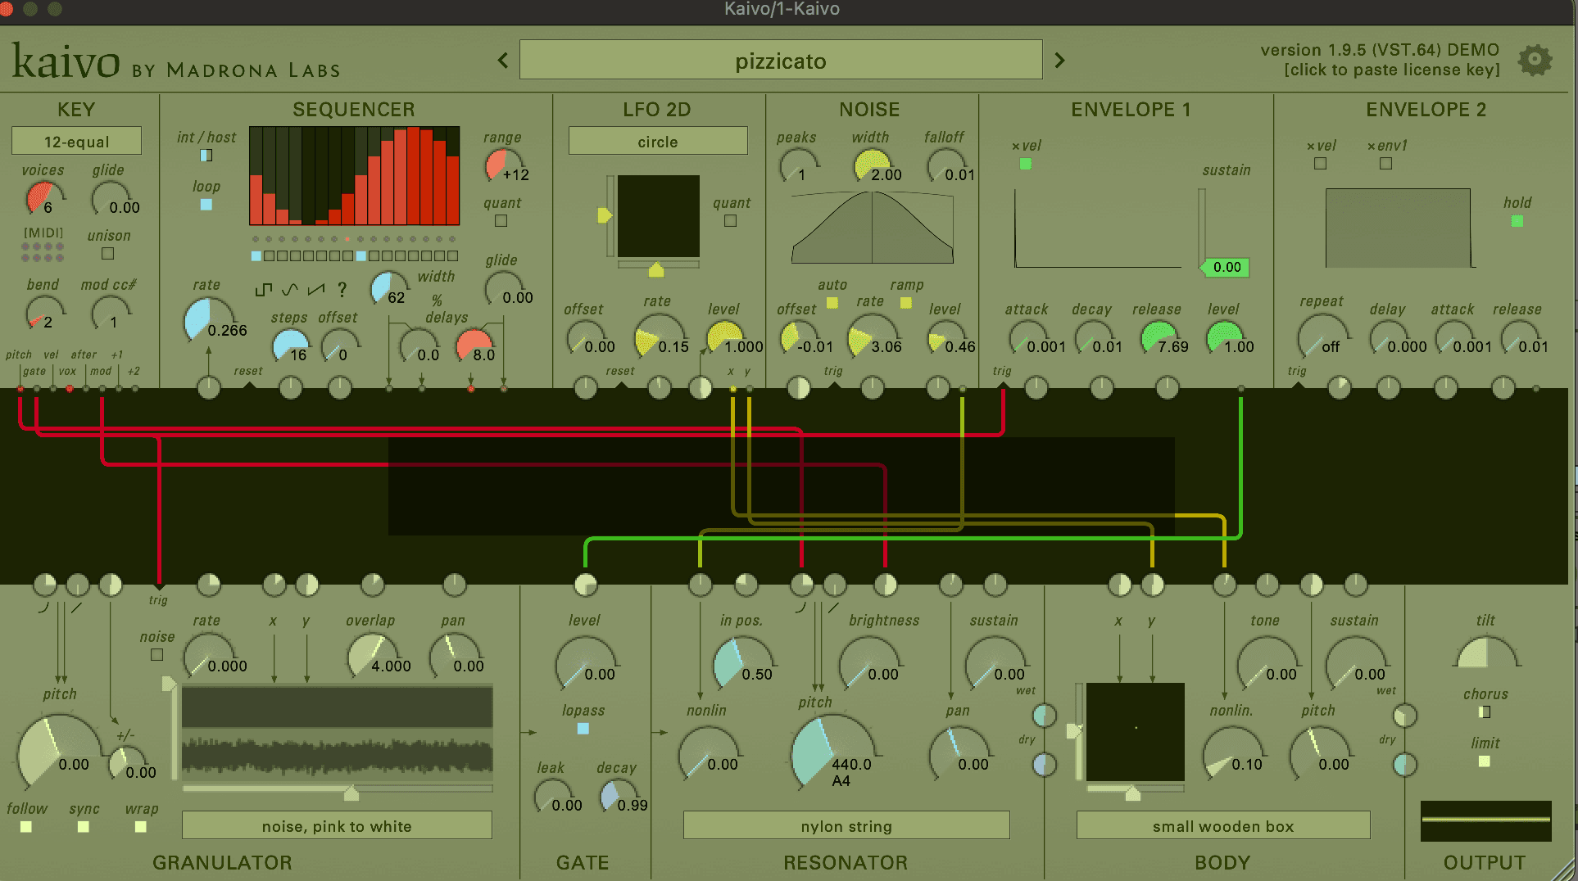Toggle Envelope 1 ×vel switch

(1026, 164)
